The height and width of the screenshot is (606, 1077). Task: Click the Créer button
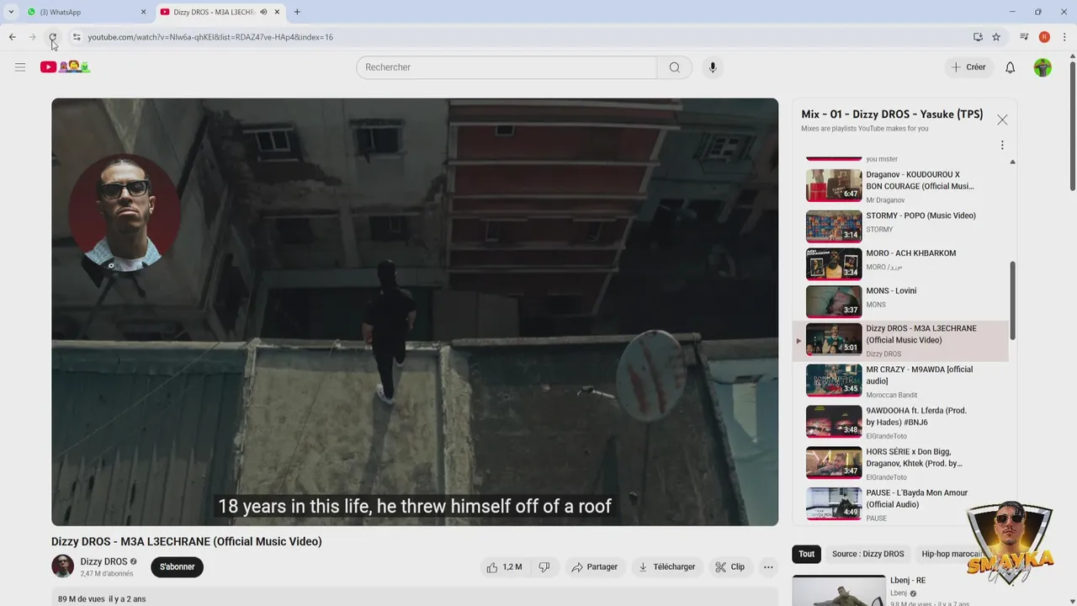[x=968, y=67]
